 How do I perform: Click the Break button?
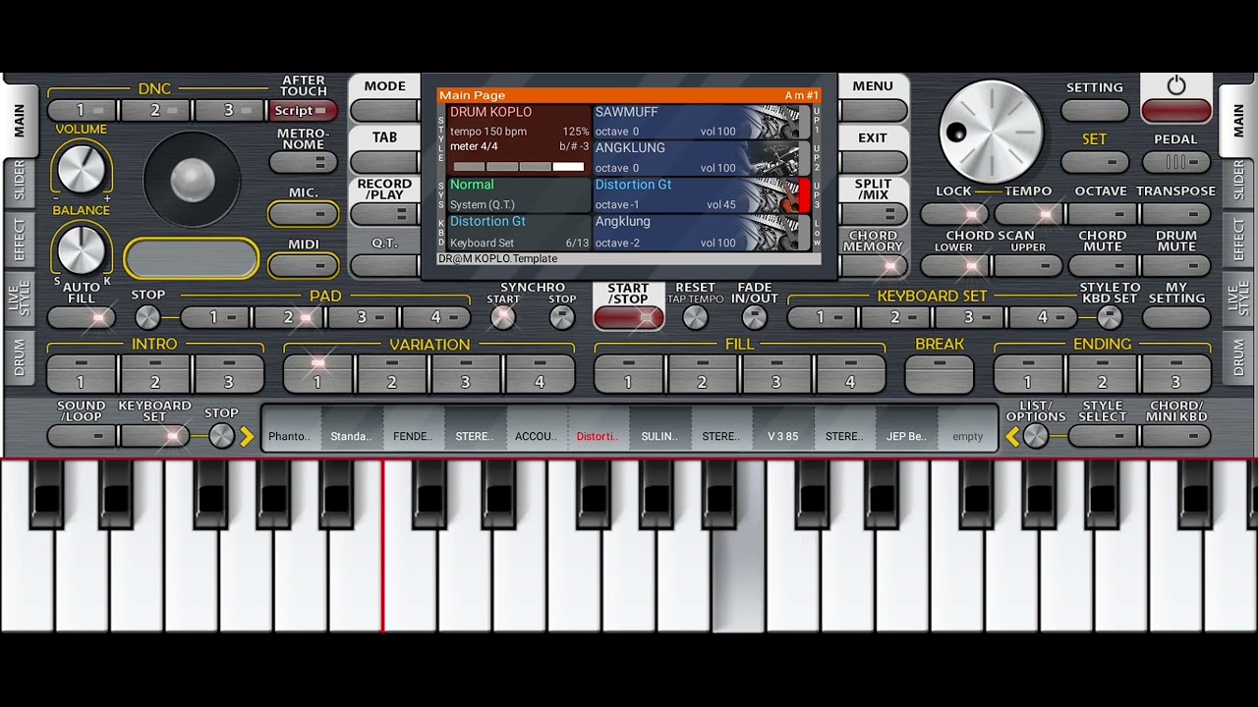[940, 374]
